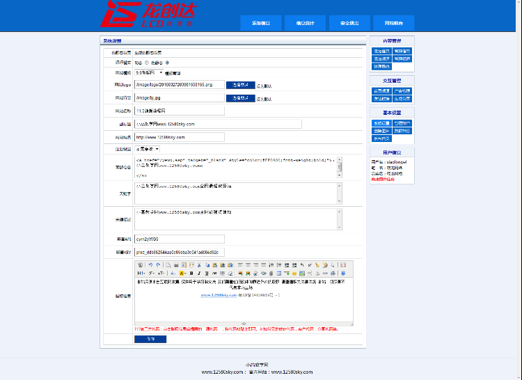Open the website template version dropdown
The height and width of the screenshot is (380, 522).
(x=149, y=72)
